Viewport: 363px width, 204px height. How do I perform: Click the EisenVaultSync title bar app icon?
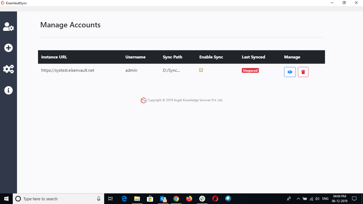[3, 3]
